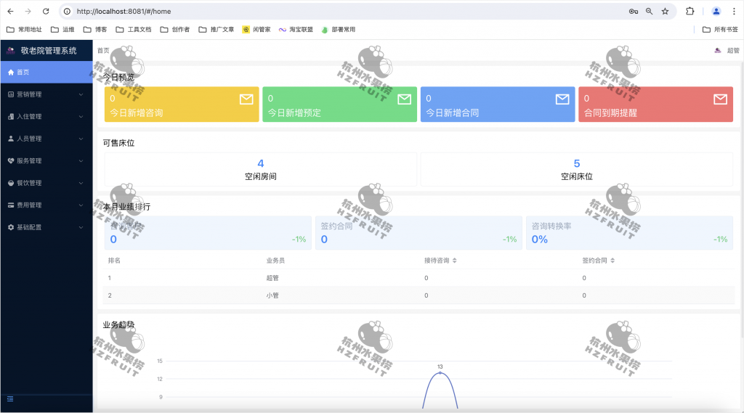This screenshot has width=744, height=413.
Task: Open the green 今日新增预定 card
Action: point(340,105)
